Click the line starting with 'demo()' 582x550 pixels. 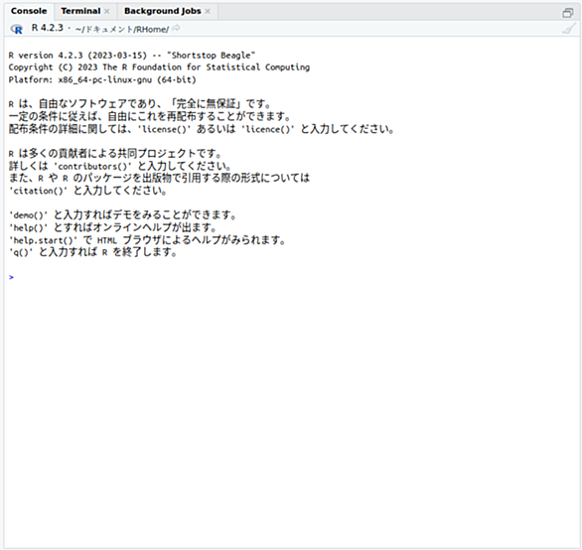point(122,214)
